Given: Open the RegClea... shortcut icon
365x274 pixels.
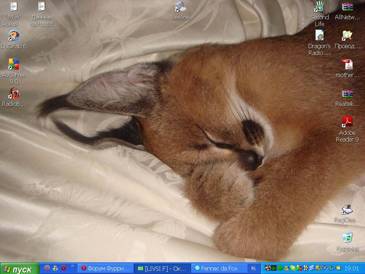Looking at the screenshot, I should pyautogui.click(x=347, y=209).
